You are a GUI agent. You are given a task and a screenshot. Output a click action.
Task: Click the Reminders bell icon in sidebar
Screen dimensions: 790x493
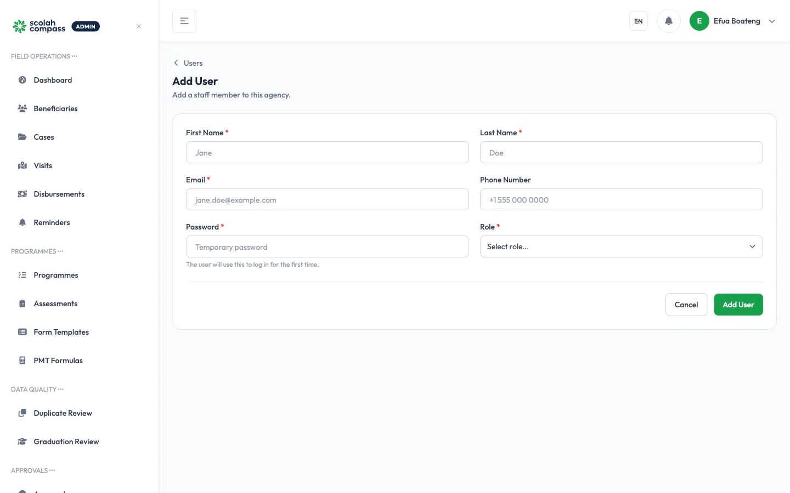(x=22, y=222)
